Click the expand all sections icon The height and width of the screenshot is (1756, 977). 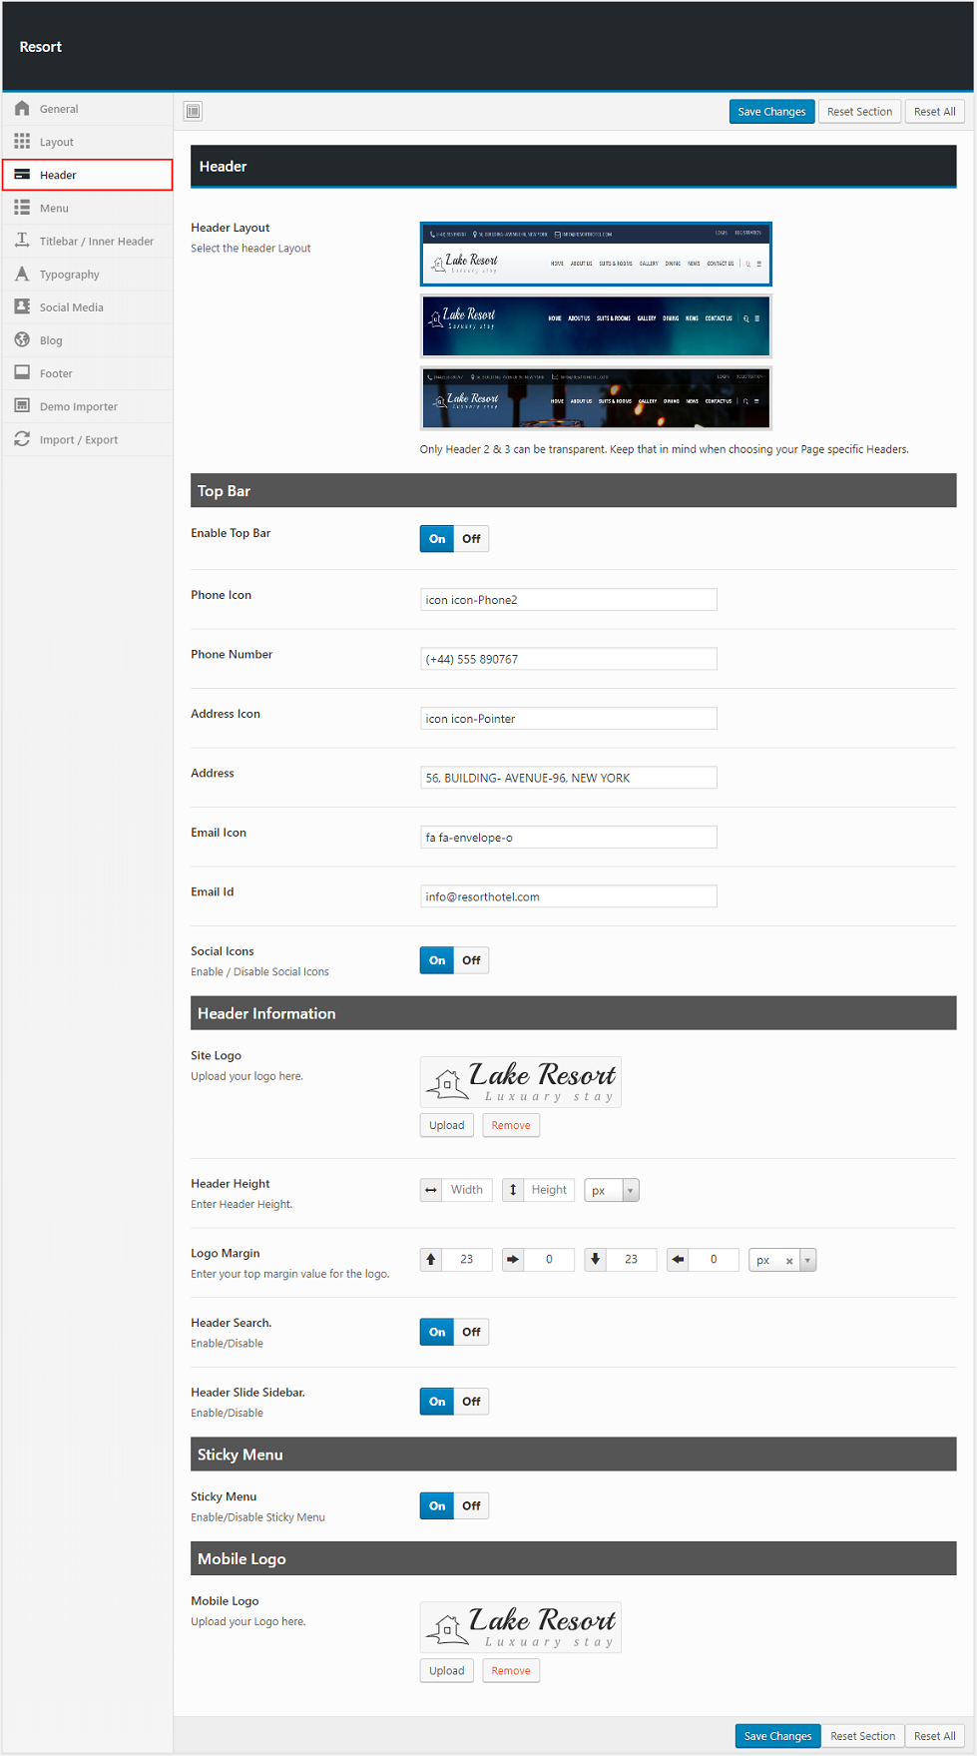click(x=194, y=111)
